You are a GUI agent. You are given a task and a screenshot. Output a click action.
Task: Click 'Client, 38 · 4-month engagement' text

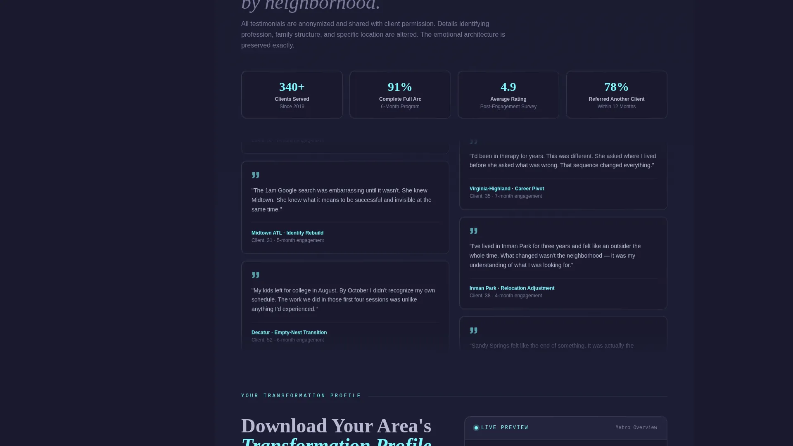tap(506, 296)
